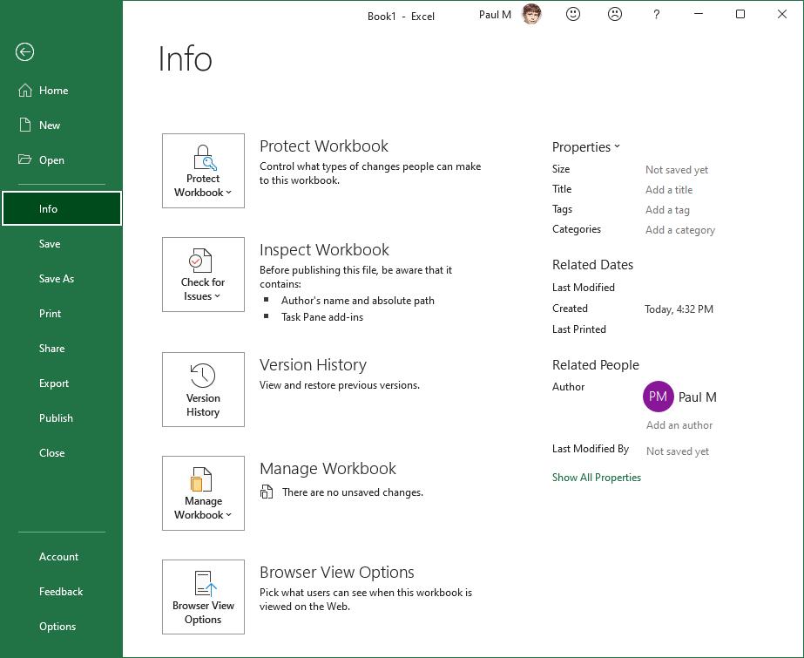Click the Add an author field
This screenshot has width=804, height=658.
pyautogui.click(x=679, y=424)
